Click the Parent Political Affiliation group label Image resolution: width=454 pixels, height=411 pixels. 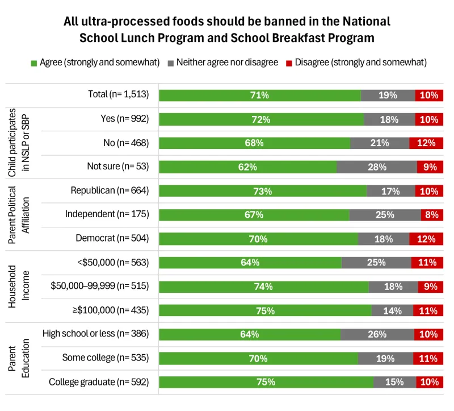(19, 215)
